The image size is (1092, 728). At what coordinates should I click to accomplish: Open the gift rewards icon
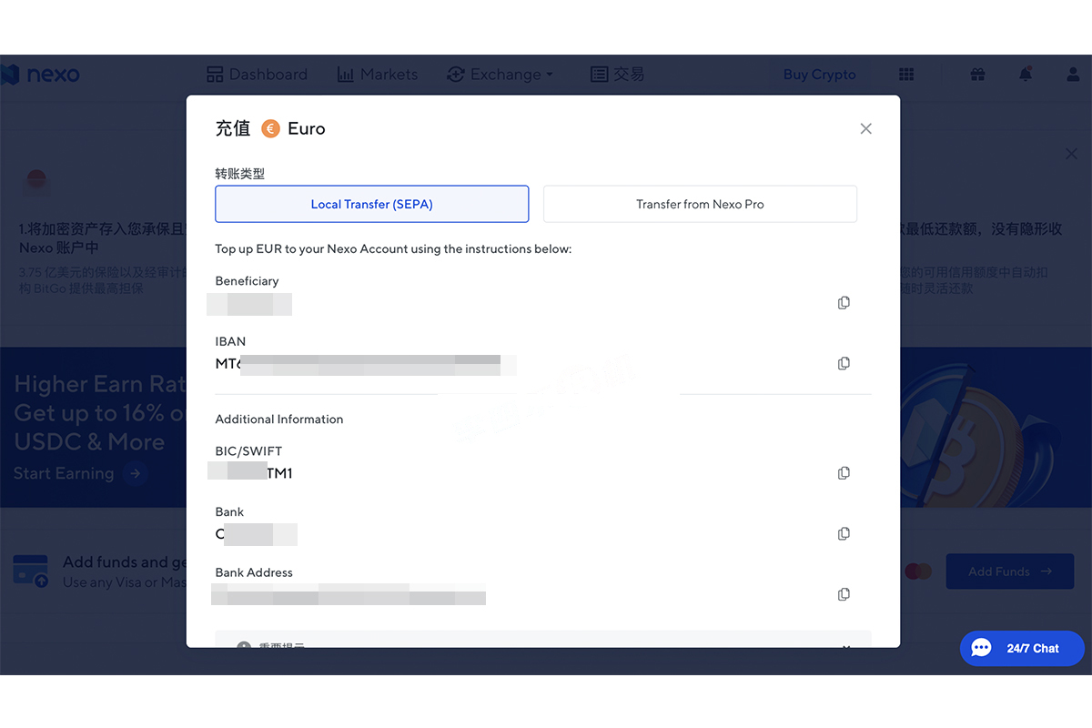point(977,75)
